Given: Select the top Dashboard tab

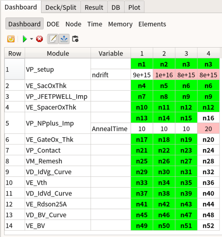Looking at the screenshot, I should point(21,7).
